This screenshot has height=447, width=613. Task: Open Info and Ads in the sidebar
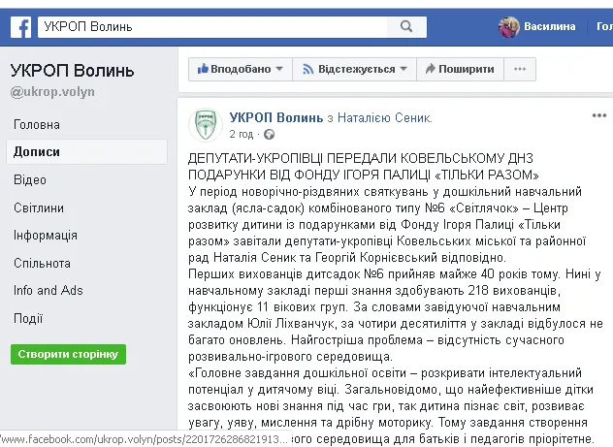48,290
